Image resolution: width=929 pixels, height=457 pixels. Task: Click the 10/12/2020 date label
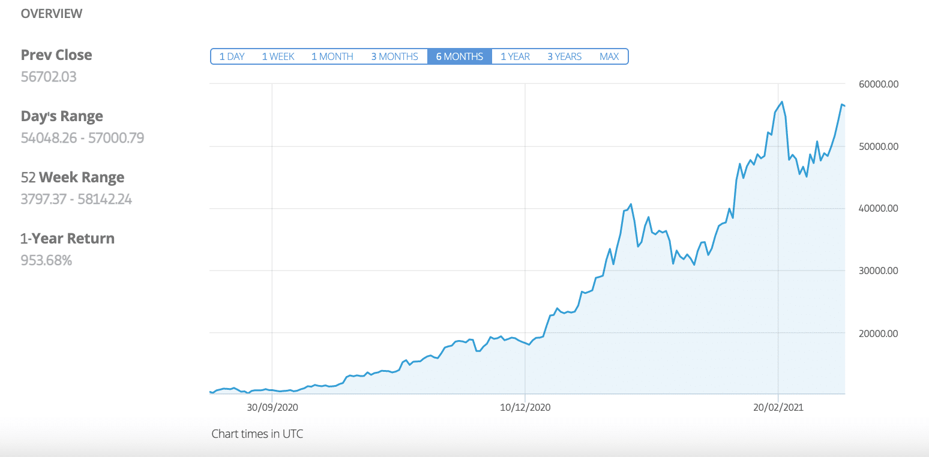click(525, 407)
